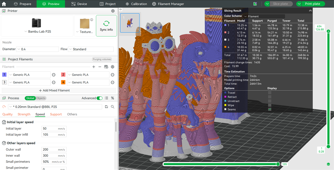Open the parameter list compare icon in Process

coord(106,98)
